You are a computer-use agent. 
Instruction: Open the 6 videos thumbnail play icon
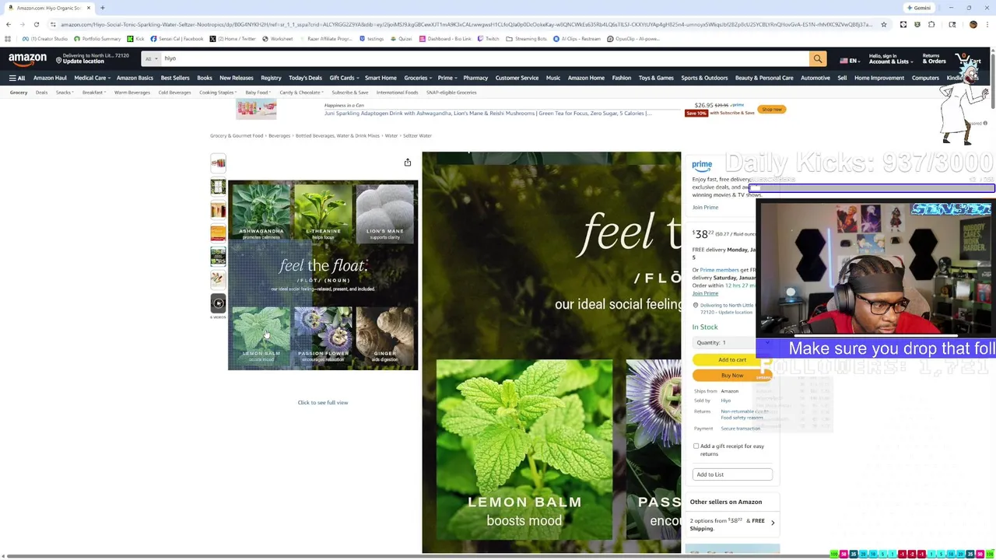(218, 303)
